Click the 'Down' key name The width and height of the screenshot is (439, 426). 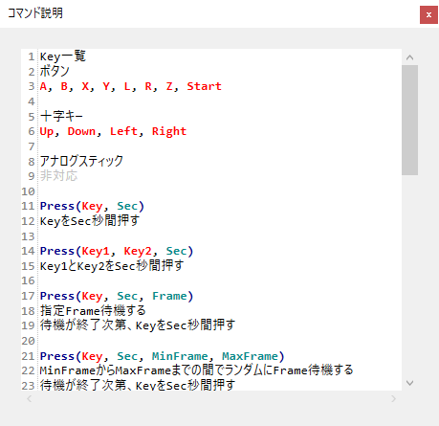[81, 131]
